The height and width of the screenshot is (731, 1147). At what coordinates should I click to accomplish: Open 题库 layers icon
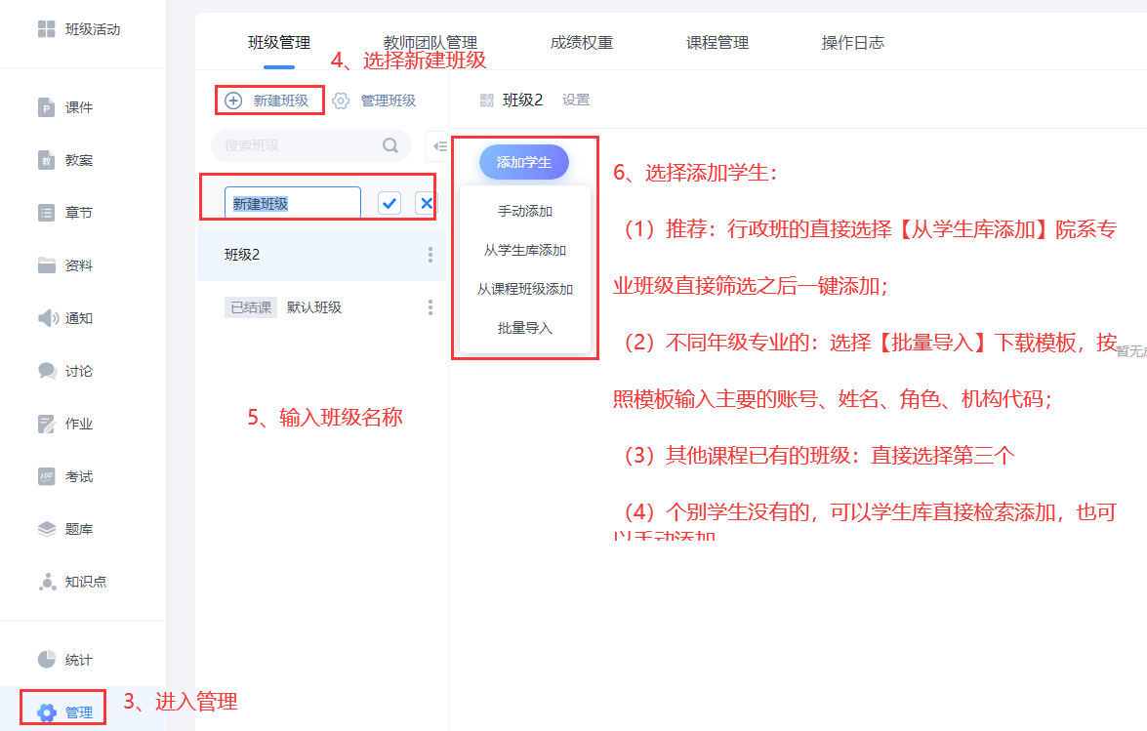coord(46,529)
